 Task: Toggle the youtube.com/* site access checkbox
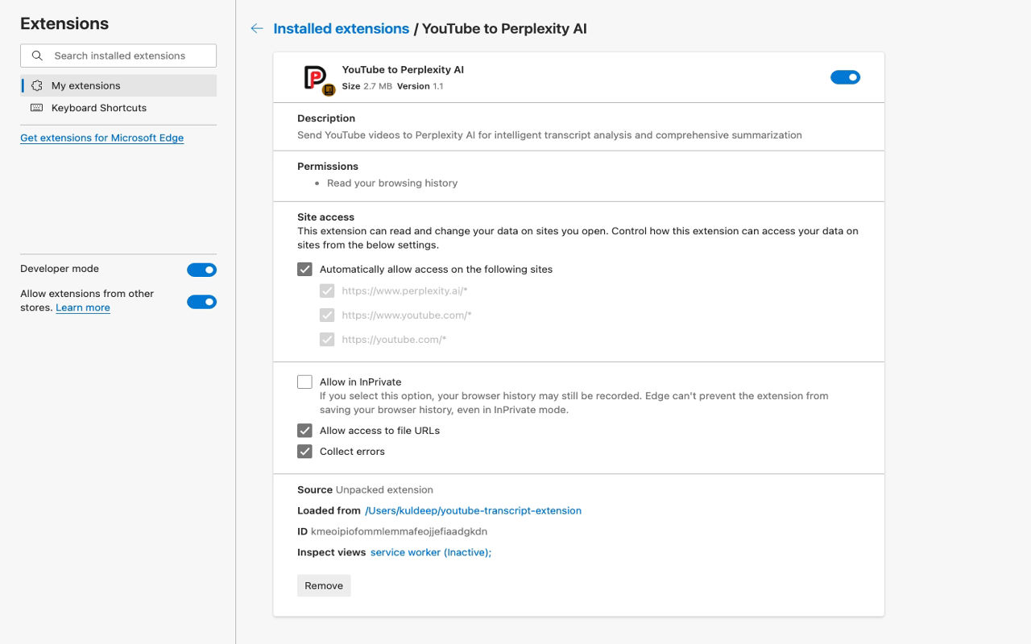coord(327,340)
